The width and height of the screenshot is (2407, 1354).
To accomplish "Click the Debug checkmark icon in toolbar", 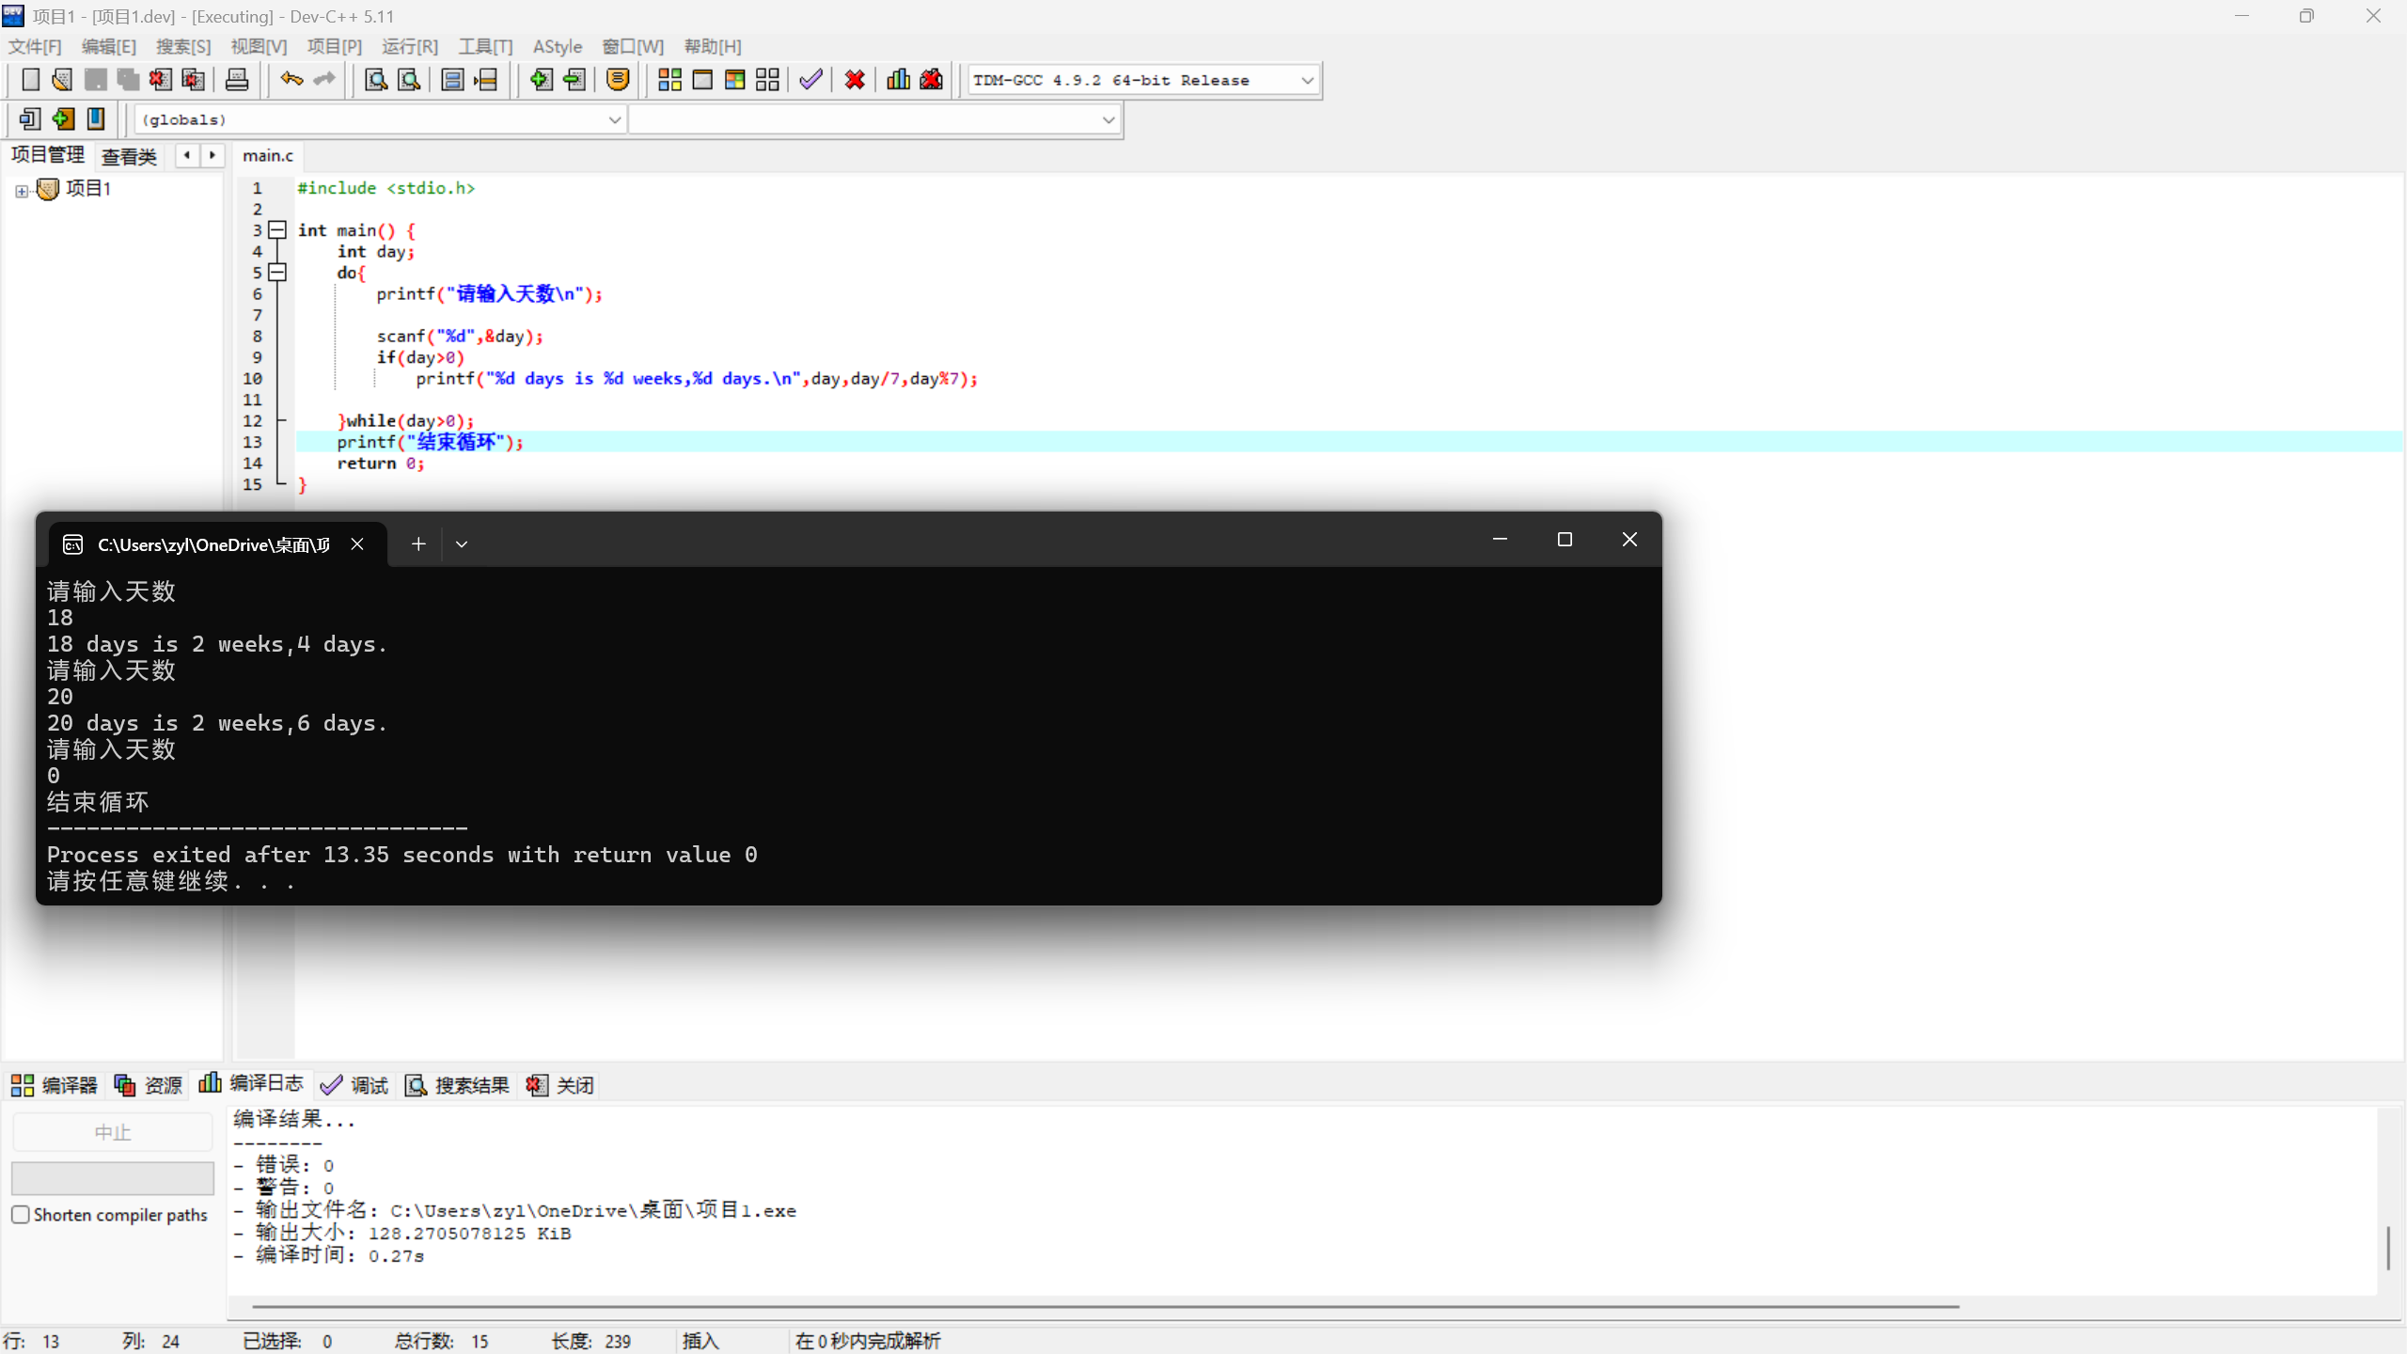I will [x=810, y=80].
